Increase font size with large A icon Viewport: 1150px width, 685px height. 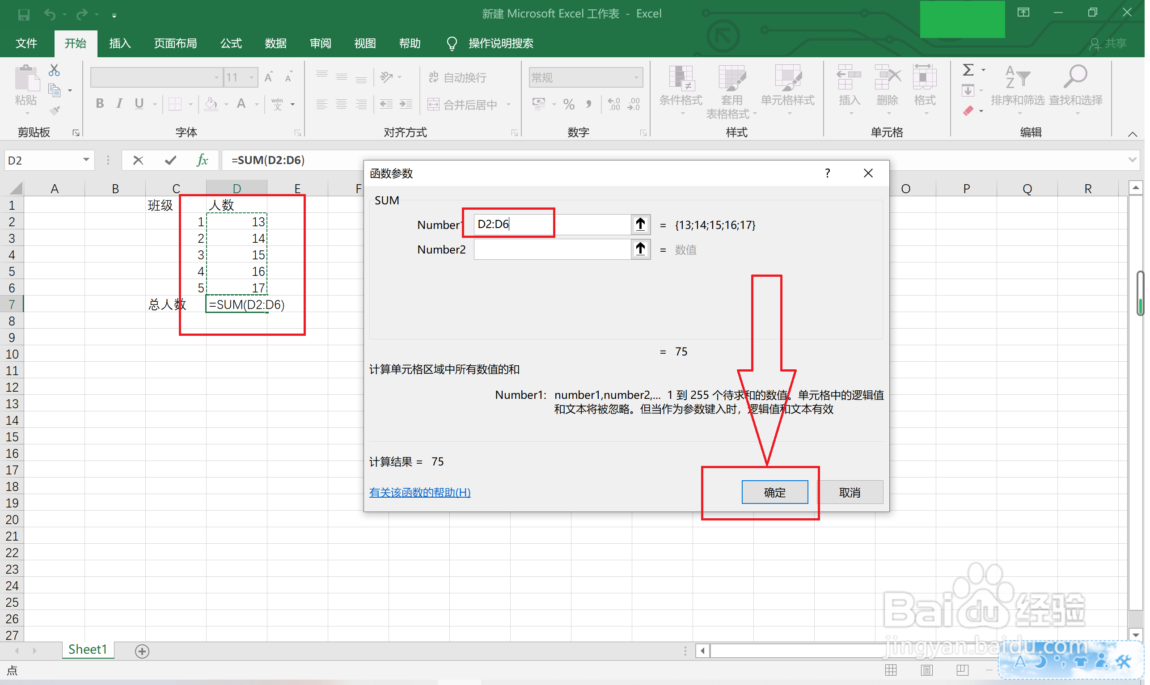pyautogui.click(x=269, y=77)
